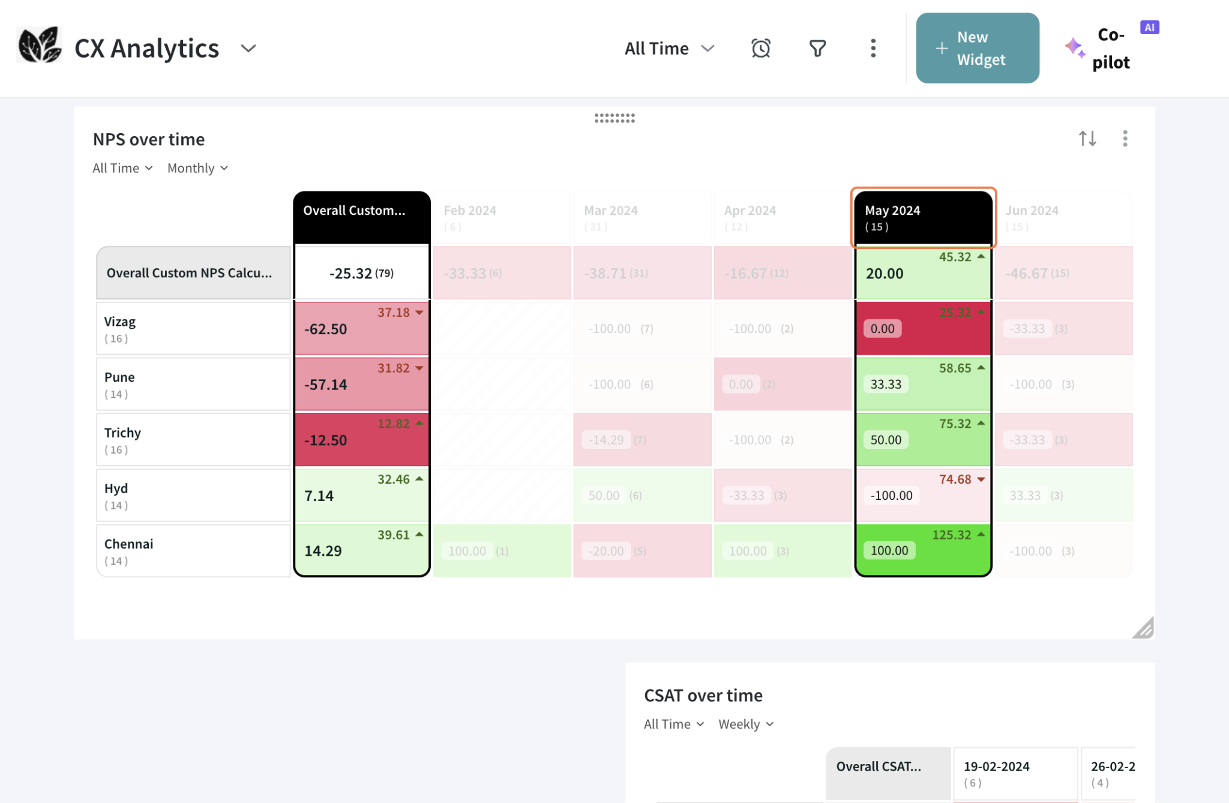Select the May 2024 column header
Screen dimensions: 1229x803
pyautogui.click(x=922, y=217)
